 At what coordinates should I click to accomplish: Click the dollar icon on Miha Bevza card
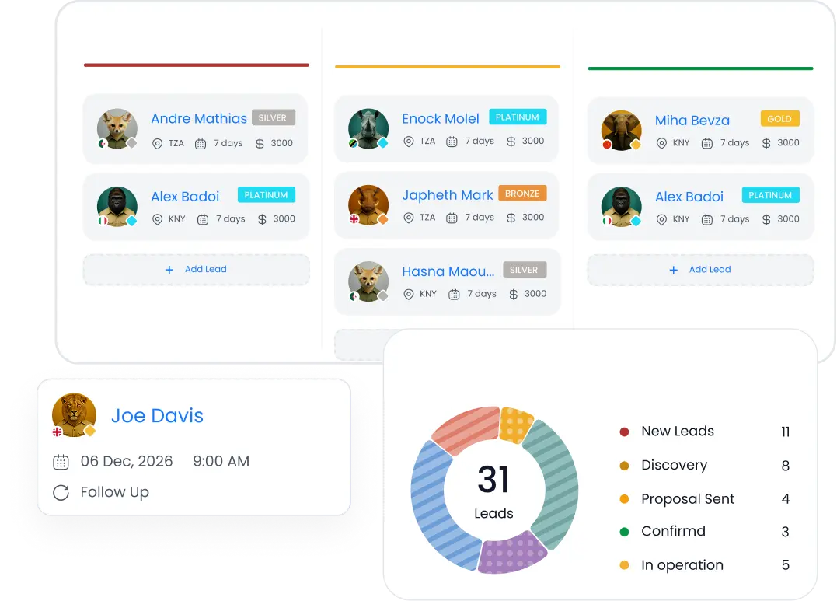click(766, 143)
